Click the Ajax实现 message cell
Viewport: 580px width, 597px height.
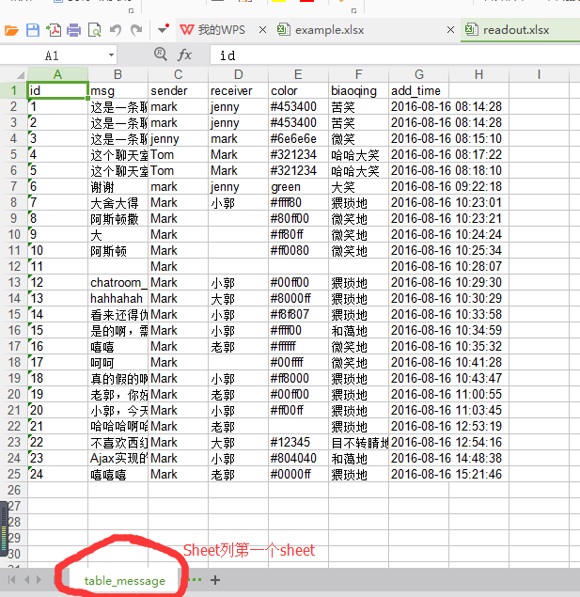(118, 459)
